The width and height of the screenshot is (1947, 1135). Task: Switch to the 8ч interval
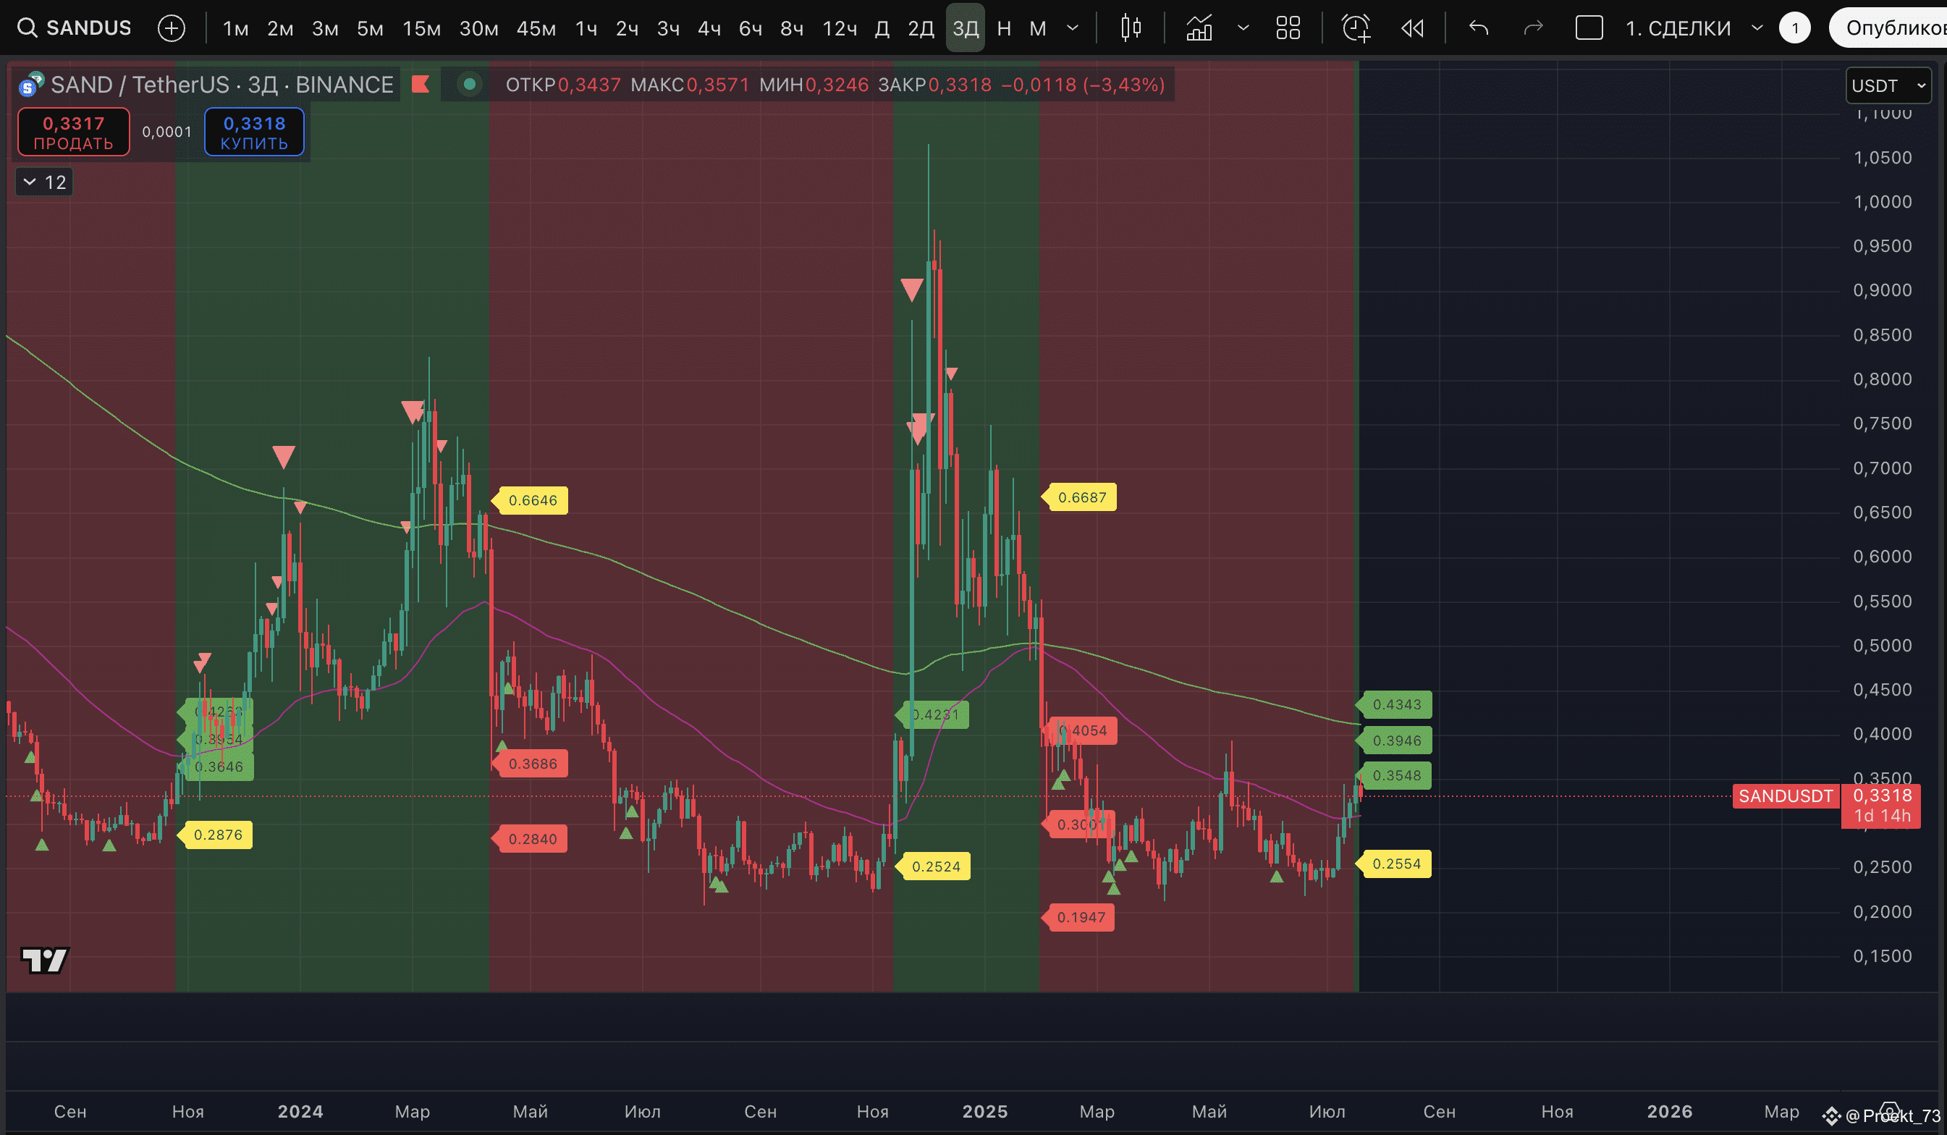[791, 28]
